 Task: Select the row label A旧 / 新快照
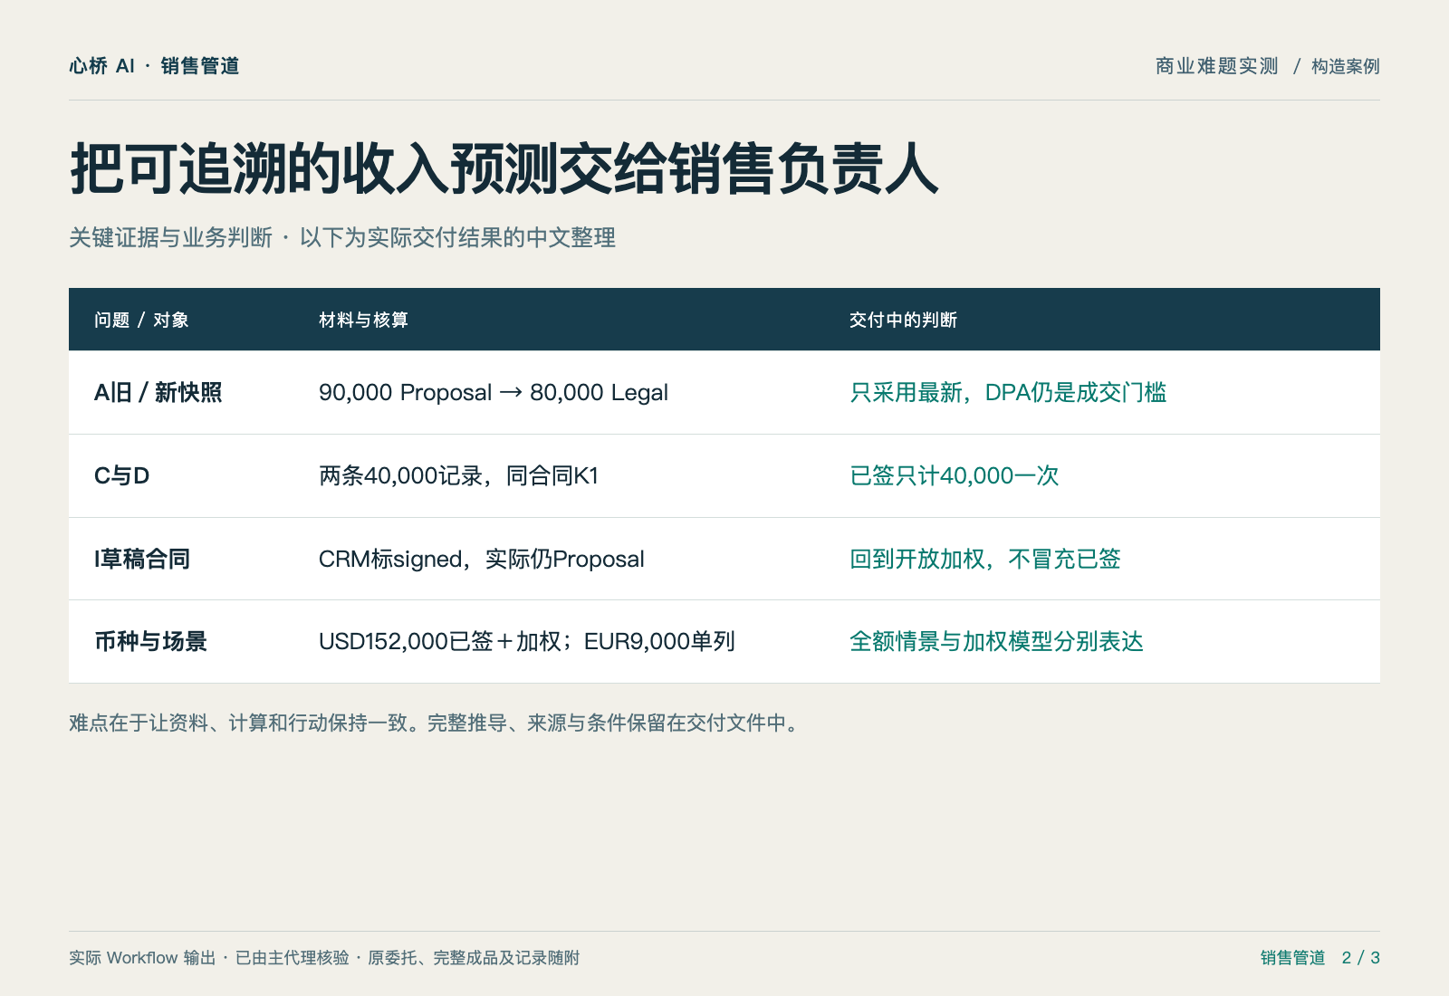(158, 392)
